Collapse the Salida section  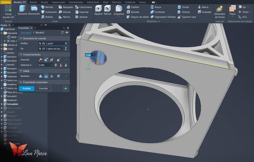[x=21, y=71]
